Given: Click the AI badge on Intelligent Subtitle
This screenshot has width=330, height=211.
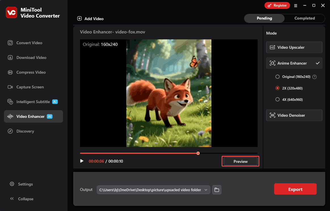Looking at the screenshot, I should click(x=55, y=102).
